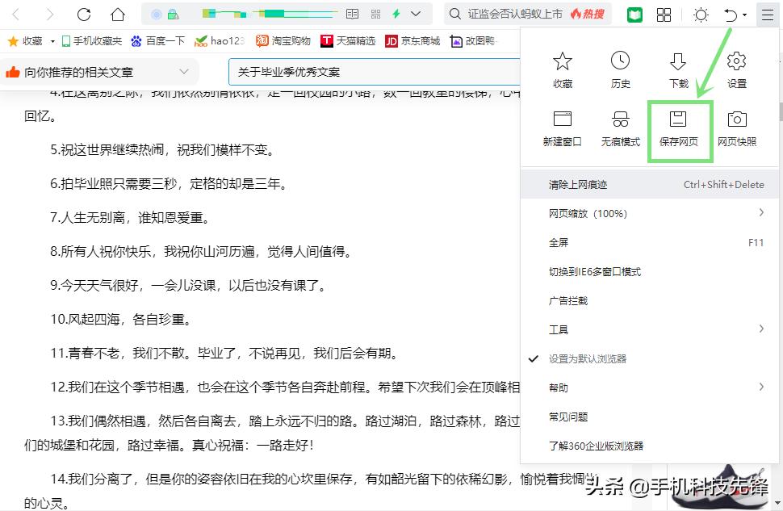Toggle the day/night theme sun icon

[x=699, y=13]
